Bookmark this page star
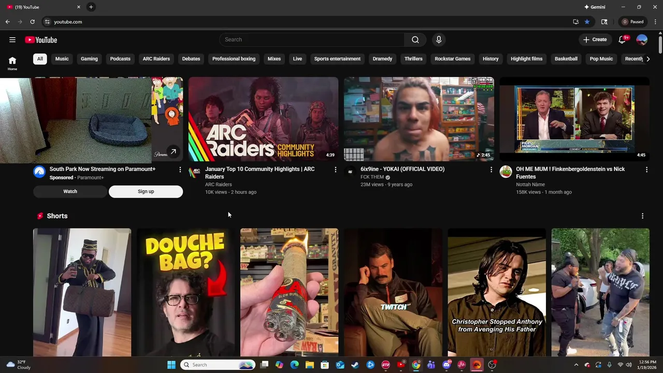 click(587, 22)
